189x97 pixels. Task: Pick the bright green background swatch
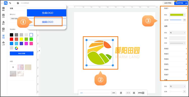tap(31, 39)
